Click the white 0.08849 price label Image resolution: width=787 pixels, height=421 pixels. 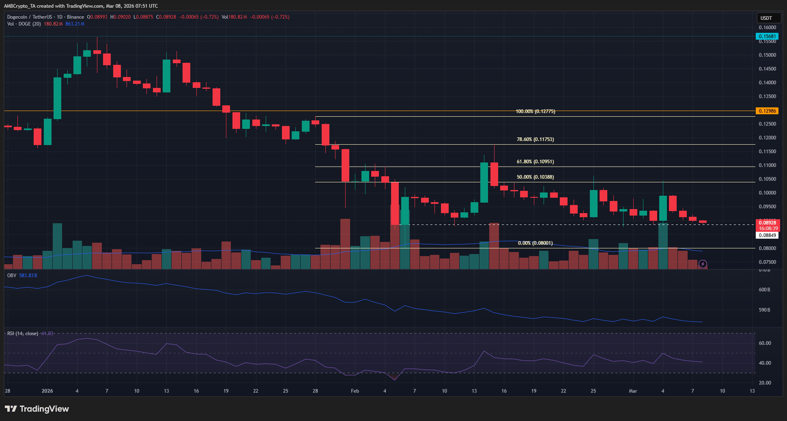pos(768,235)
